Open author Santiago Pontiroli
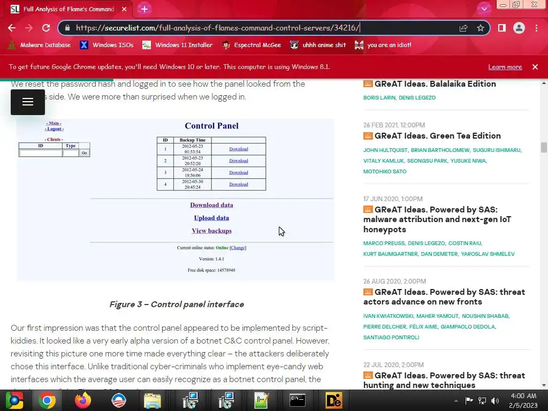The image size is (548, 411). pos(391,338)
